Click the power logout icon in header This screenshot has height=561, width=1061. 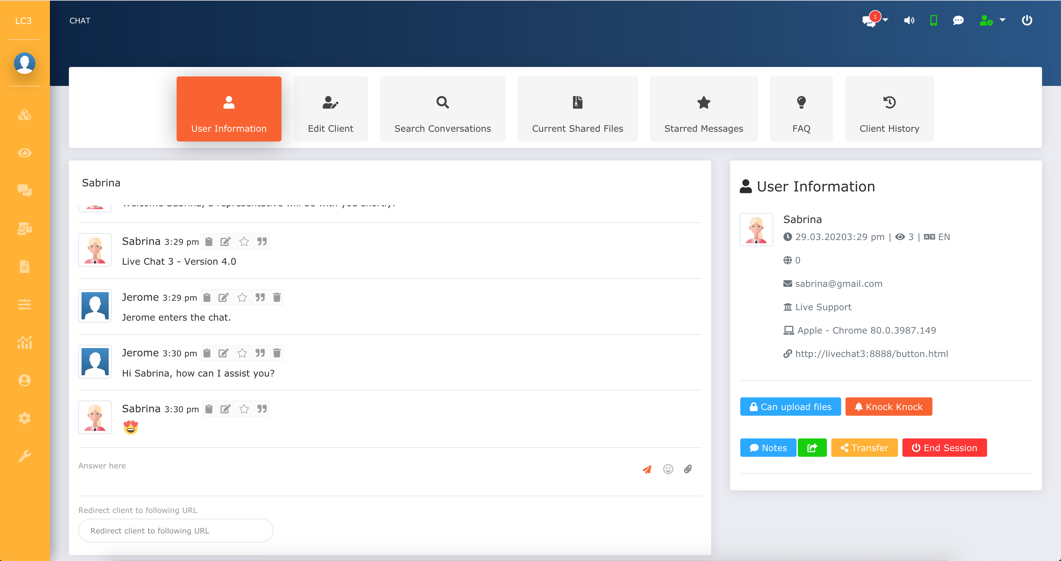(x=1027, y=20)
